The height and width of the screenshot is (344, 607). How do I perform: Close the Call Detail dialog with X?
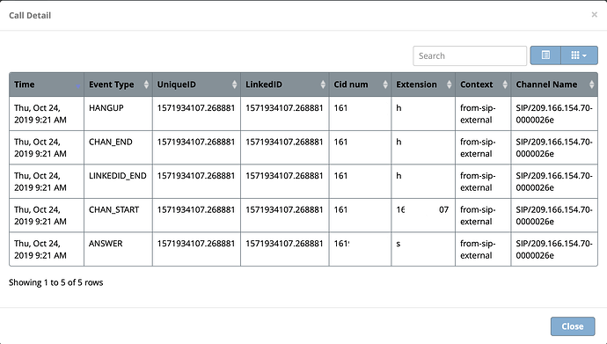point(594,15)
